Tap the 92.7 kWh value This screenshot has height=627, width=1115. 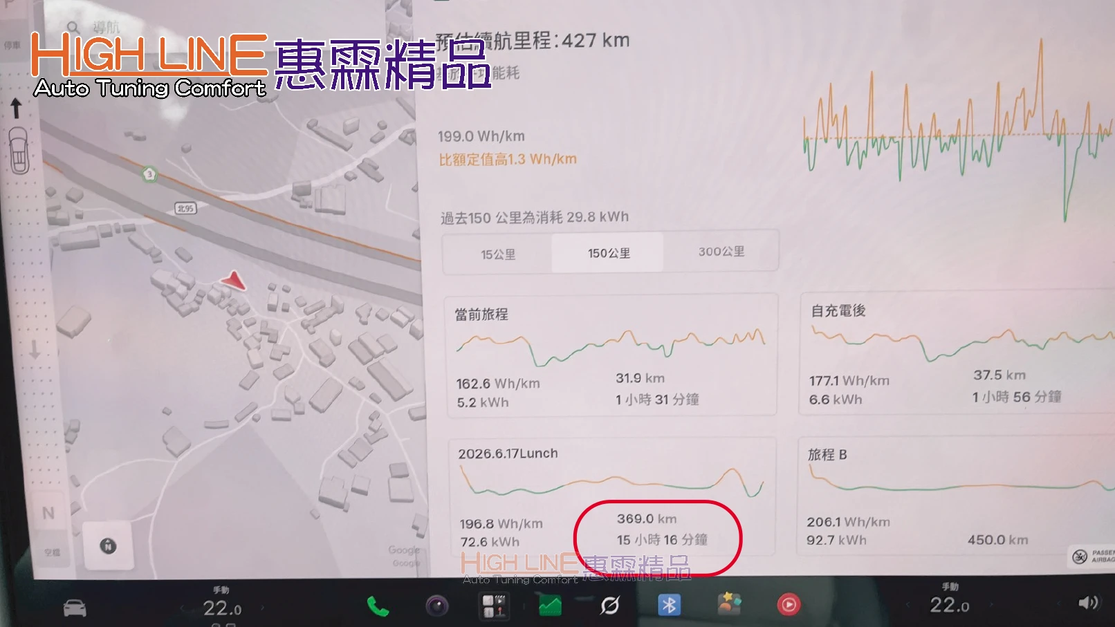click(836, 540)
